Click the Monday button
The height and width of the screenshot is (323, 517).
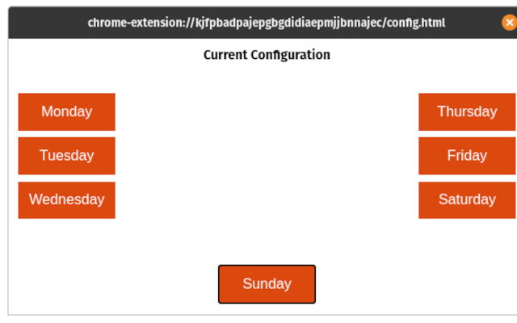click(x=66, y=111)
